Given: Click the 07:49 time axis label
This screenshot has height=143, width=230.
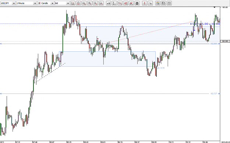Looking at the screenshot, I should (35, 142).
